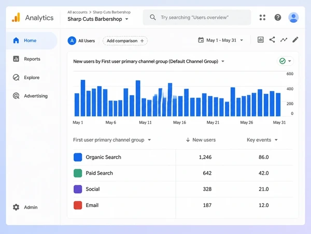Open Admin settings
311x234 pixels.
(32, 207)
